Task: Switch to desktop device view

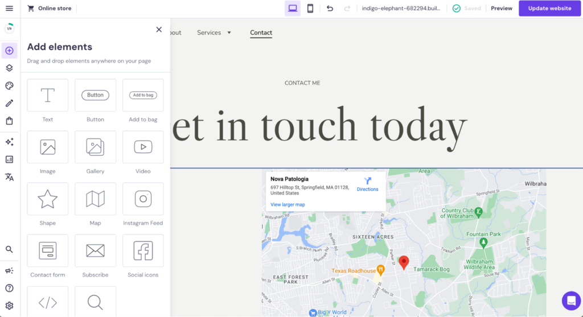Action: [x=293, y=9]
